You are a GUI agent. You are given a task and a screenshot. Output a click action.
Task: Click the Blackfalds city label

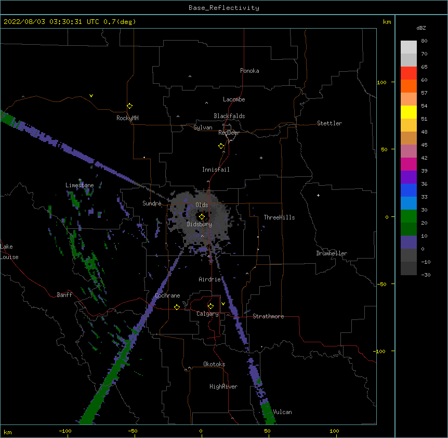tap(229, 116)
